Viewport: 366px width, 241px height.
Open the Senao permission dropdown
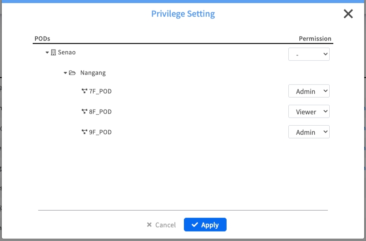(x=309, y=54)
